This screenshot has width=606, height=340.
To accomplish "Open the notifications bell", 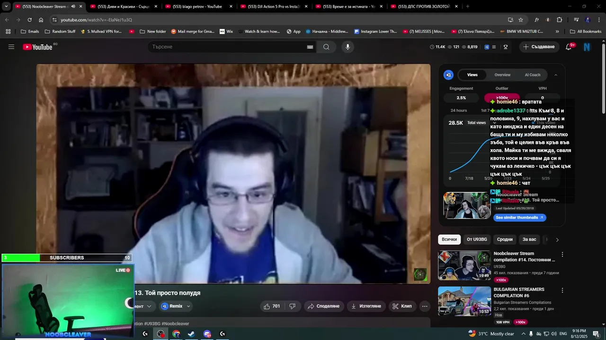I will point(569,47).
